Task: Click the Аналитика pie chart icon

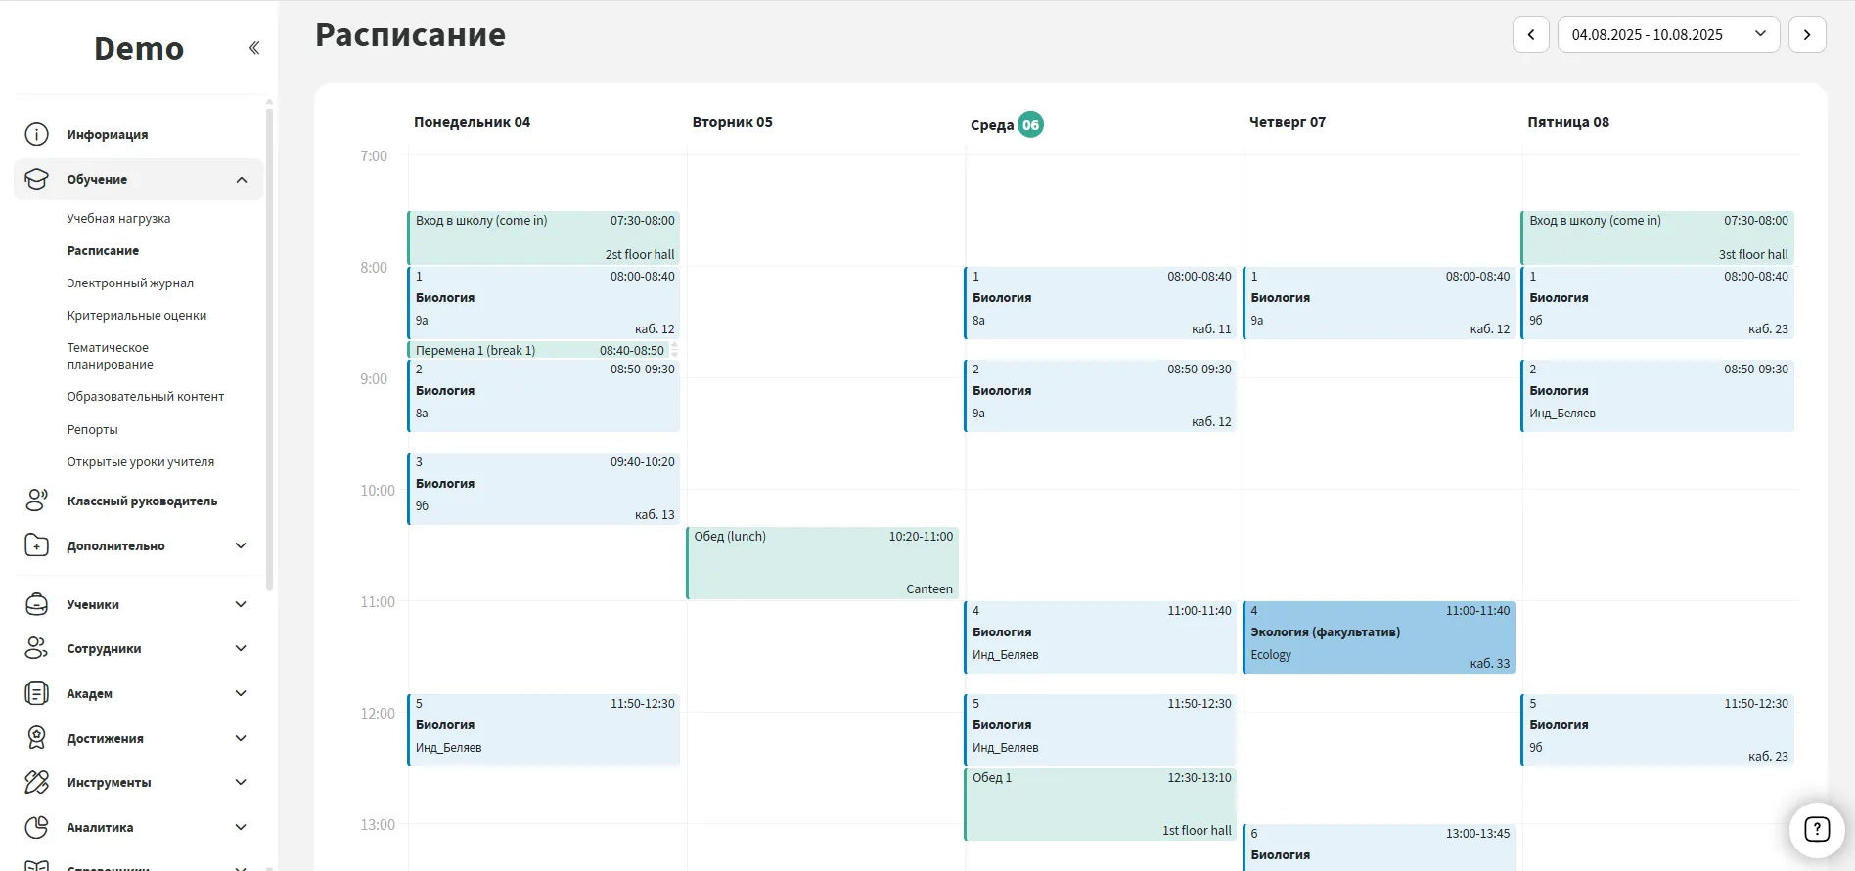Action: click(x=36, y=827)
